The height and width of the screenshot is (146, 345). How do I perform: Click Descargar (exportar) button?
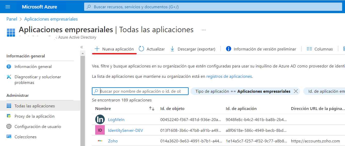(193, 49)
